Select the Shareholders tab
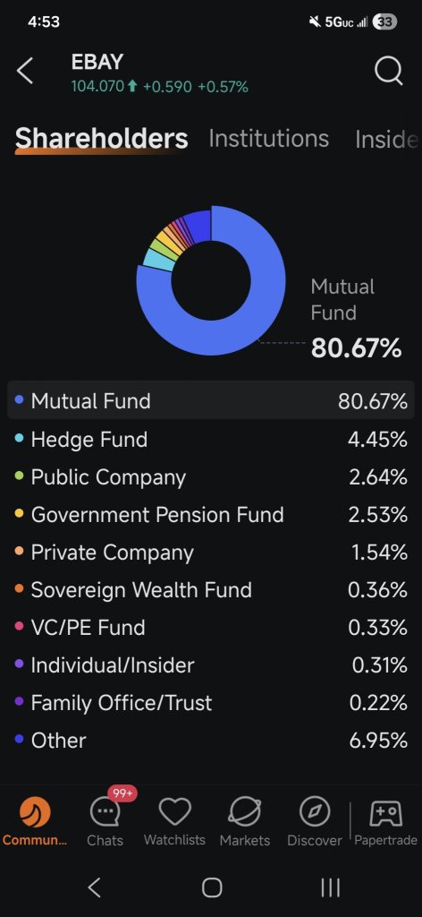The height and width of the screenshot is (917, 422). click(x=102, y=139)
